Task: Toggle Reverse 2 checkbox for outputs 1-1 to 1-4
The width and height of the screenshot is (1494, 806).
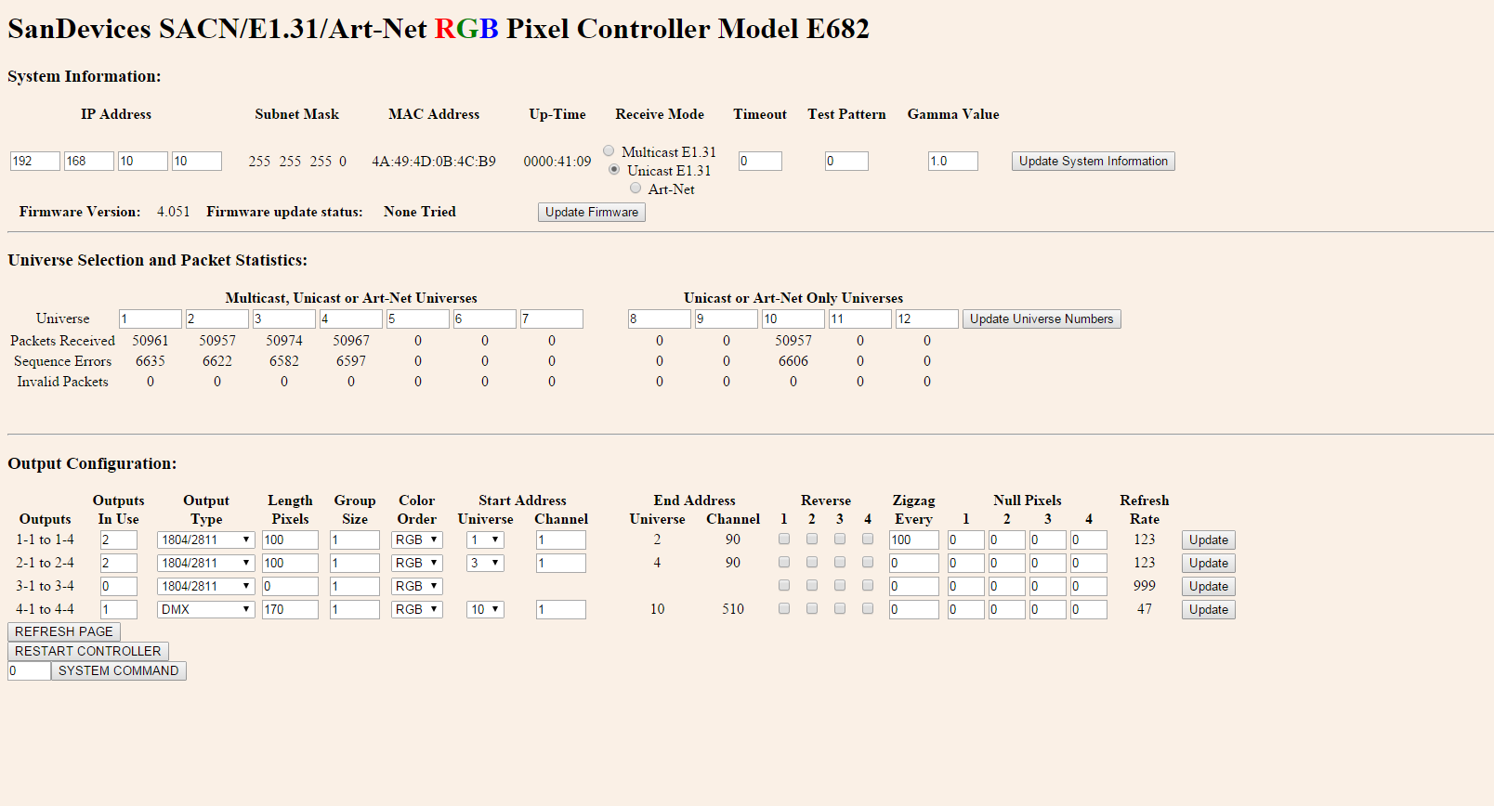Action: tap(812, 539)
